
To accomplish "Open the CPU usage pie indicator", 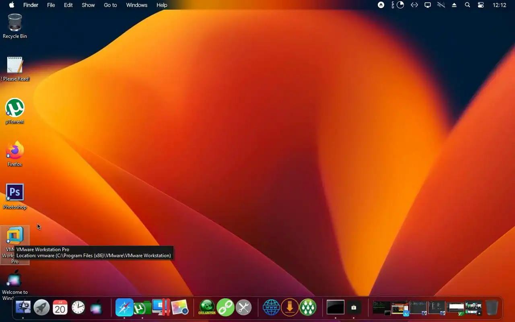I will click(400, 5).
